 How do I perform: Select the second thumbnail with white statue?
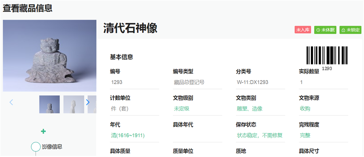pos(74,104)
